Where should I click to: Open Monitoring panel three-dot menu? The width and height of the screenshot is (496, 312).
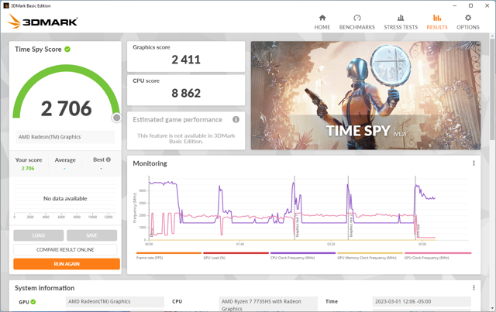coord(474,163)
